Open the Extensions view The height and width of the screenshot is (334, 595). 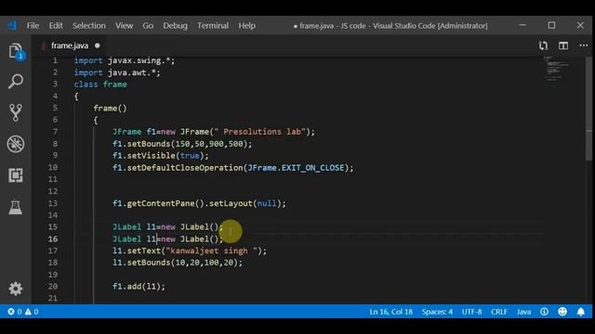(16, 175)
